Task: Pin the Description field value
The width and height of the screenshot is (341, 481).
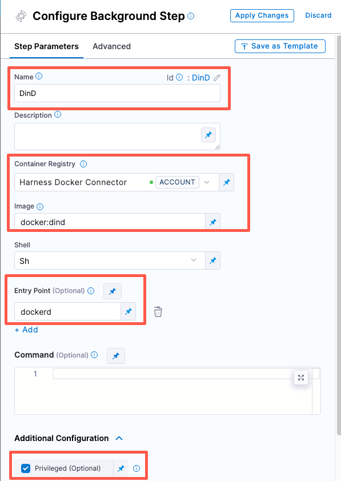Action: click(208, 135)
